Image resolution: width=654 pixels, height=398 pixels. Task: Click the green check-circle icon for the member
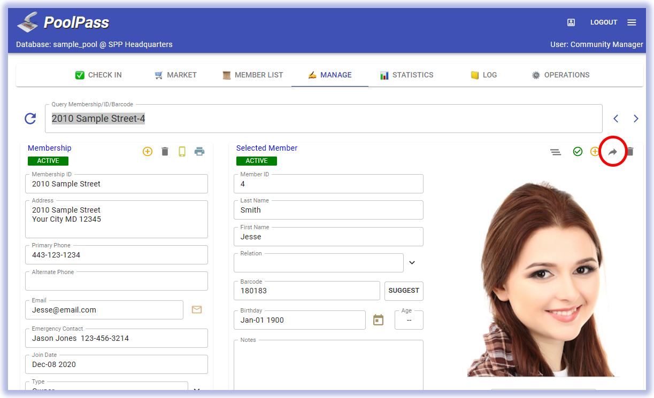click(x=578, y=152)
